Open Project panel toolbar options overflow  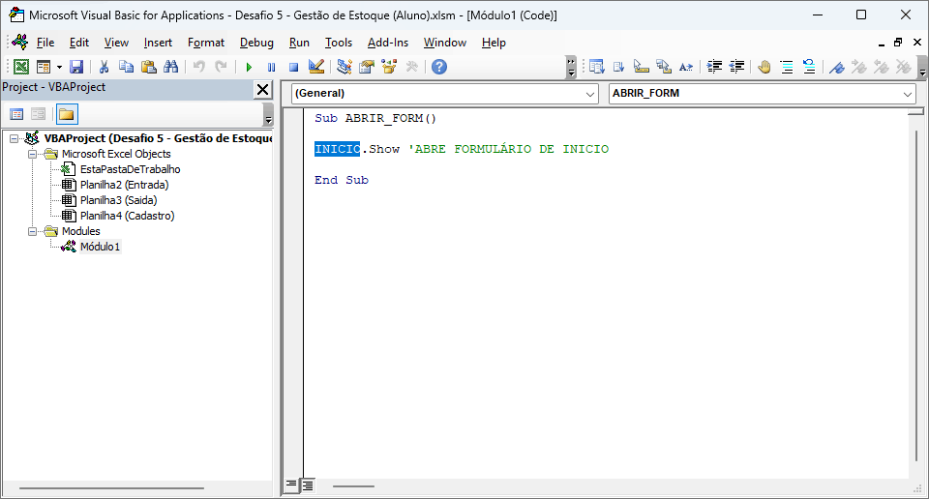[x=268, y=114]
